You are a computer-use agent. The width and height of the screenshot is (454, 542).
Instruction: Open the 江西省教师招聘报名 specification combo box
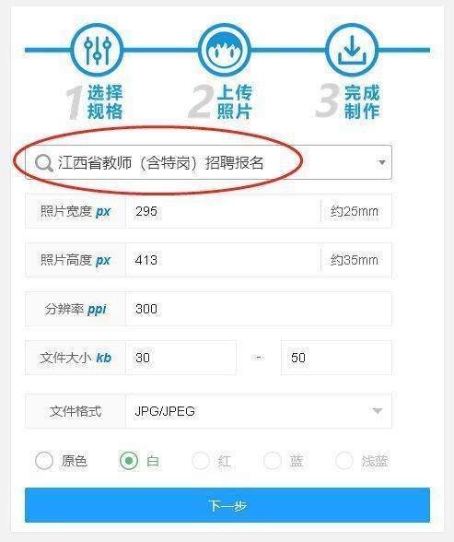pos(208,162)
